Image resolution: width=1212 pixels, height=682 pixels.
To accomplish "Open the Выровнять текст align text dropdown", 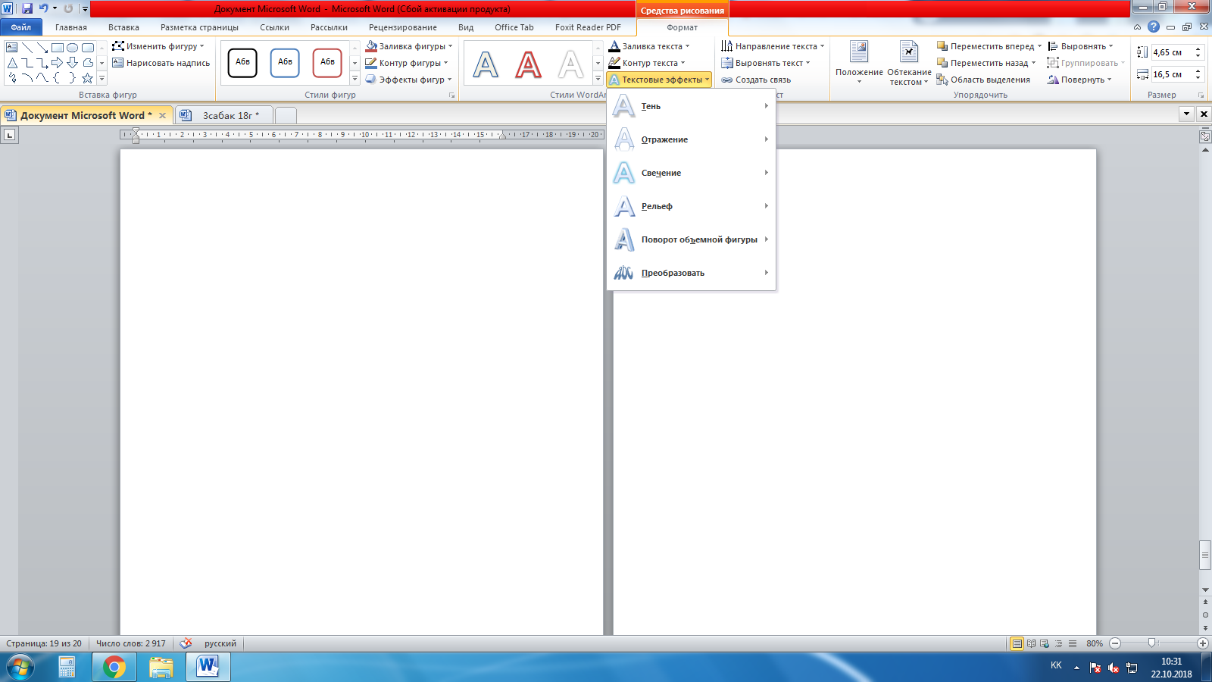I will click(766, 63).
